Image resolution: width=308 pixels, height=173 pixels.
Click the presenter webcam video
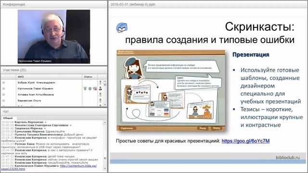(x=54, y=37)
